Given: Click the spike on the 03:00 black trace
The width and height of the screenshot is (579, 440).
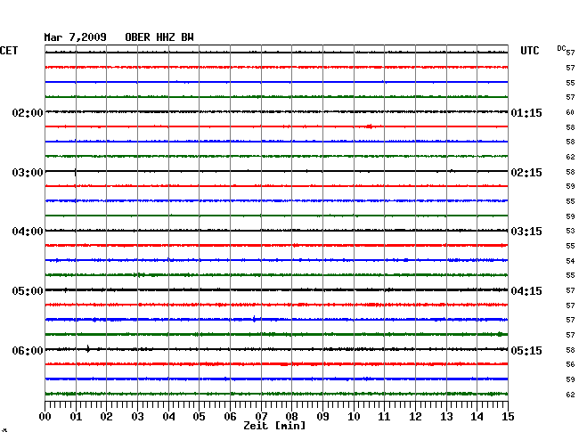Looking at the screenshot, I should click(76, 172).
